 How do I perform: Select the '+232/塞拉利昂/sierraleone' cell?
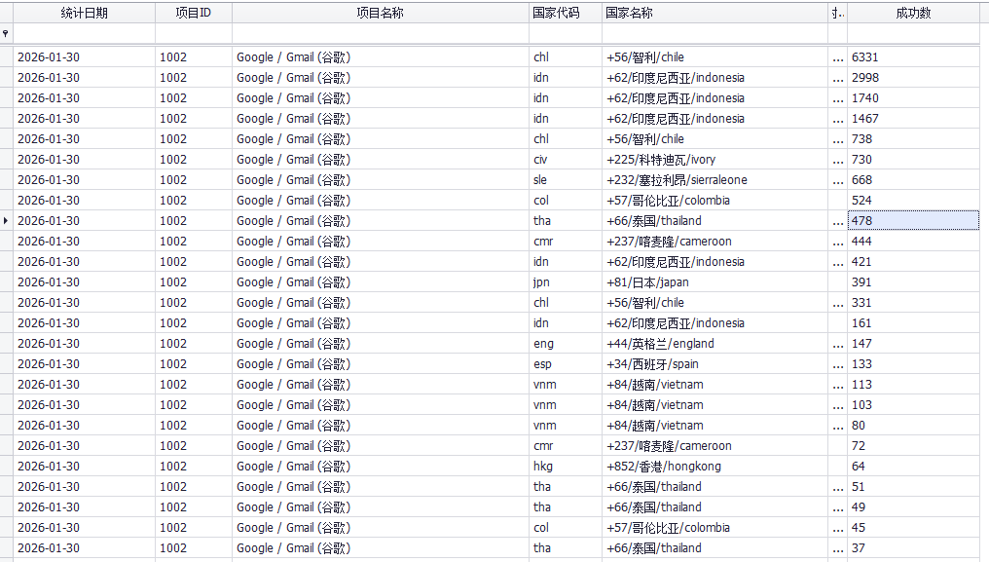[x=714, y=180]
